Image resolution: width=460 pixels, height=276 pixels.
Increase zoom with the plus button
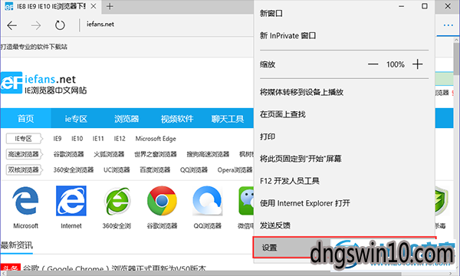tap(417, 64)
